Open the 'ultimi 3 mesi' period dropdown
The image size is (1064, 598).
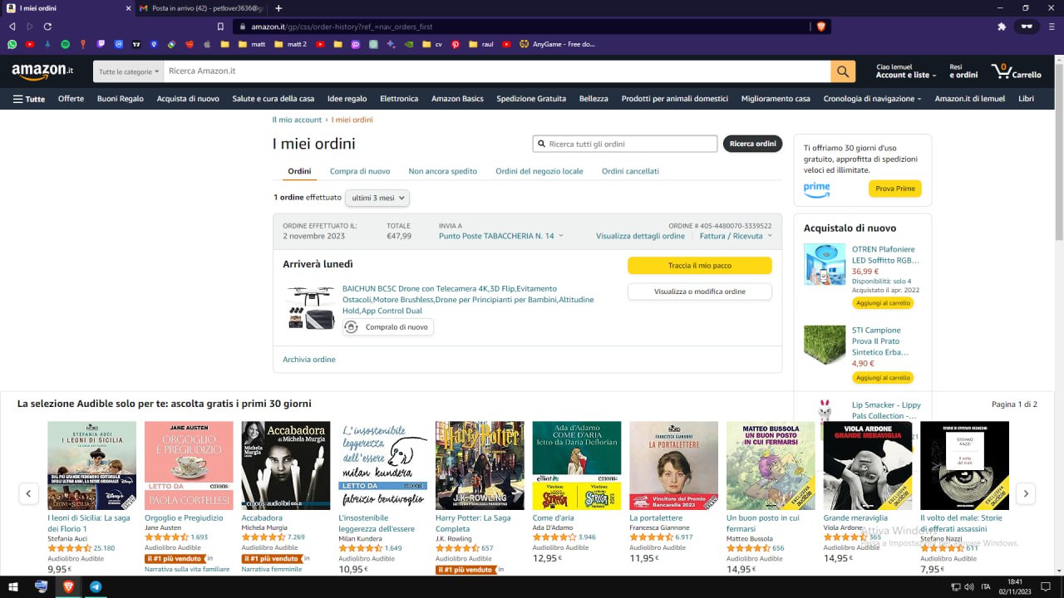tap(377, 199)
